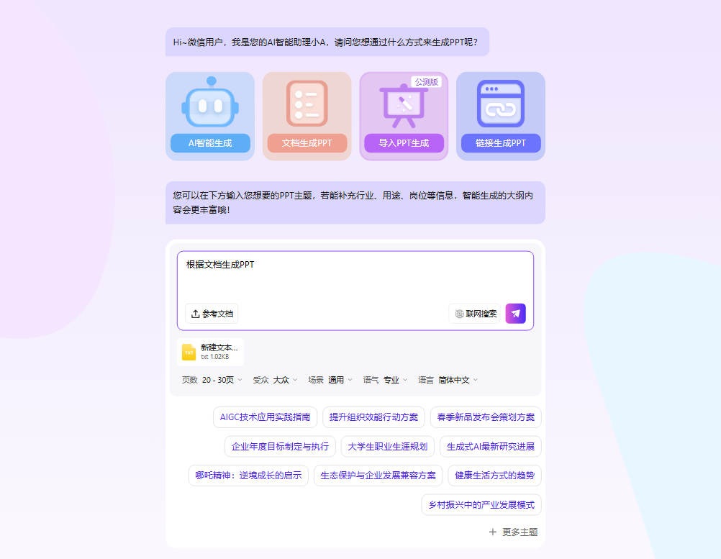Expand the 语气 专业 dropdown
The image size is (721, 559).
[x=386, y=380]
